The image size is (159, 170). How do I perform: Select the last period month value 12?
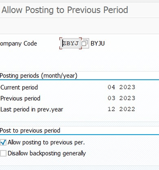point(111,109)
